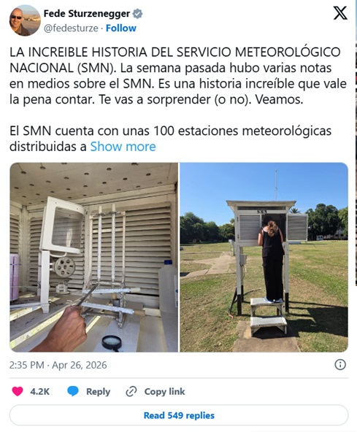Click the hand holding tool in photo

62,329
